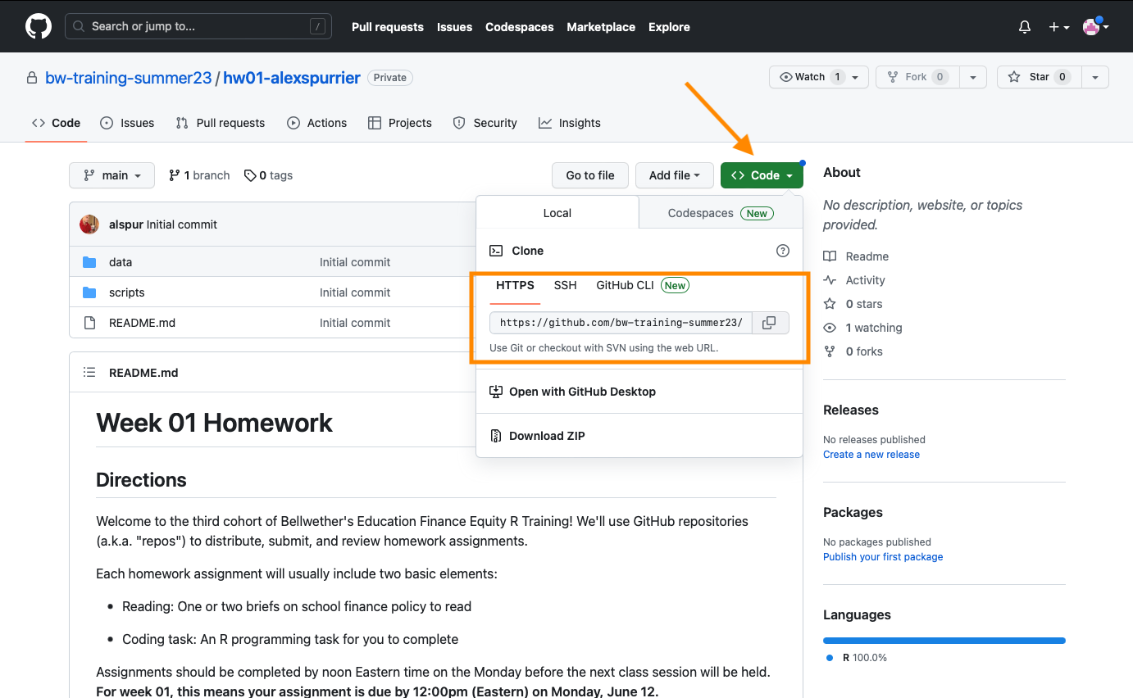Open the Add file dropdown

click(x=674, y=175)
